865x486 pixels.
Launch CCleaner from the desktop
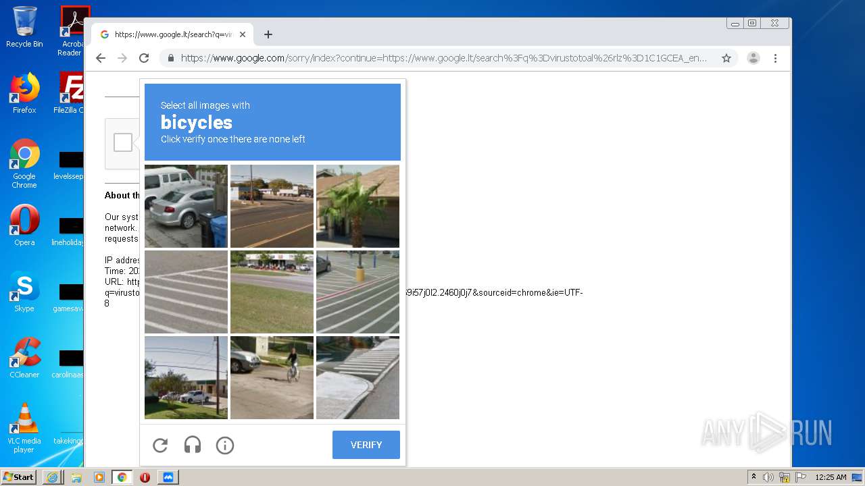click(x=24, y=358)
